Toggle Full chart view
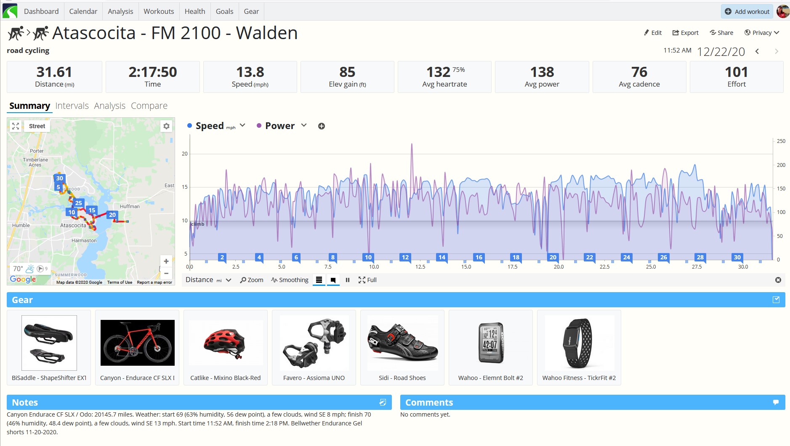The image size is (790, 446). (x=367, y=280)
